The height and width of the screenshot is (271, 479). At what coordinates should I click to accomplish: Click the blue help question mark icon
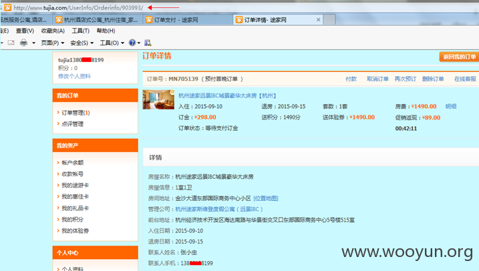(x=132, y=43)
